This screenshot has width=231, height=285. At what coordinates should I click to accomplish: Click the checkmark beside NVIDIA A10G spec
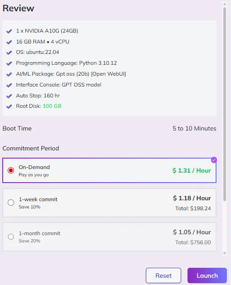(x=9, y=31)
